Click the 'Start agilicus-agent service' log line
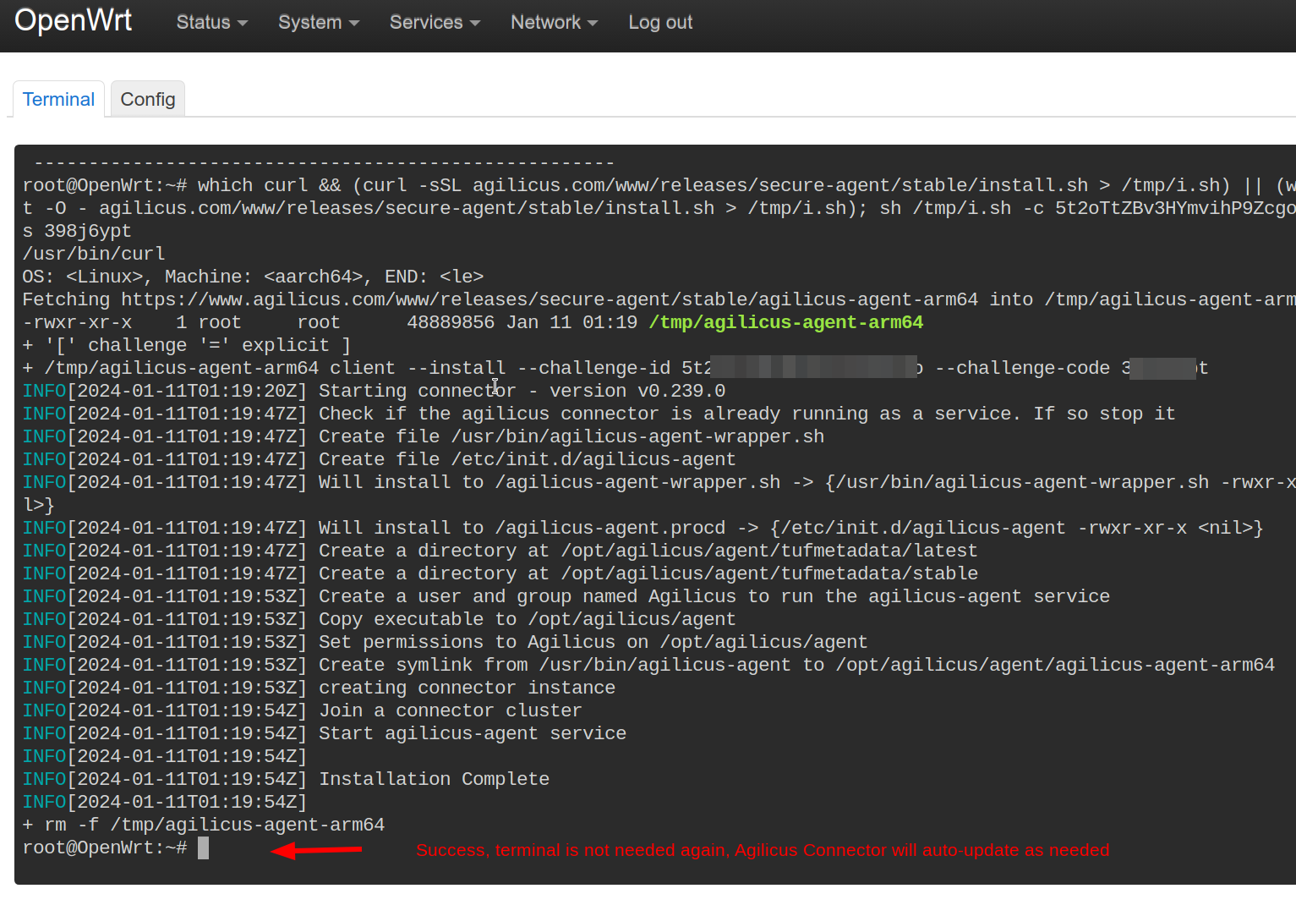Viewport: 1296px width, 905px height. 473,733
